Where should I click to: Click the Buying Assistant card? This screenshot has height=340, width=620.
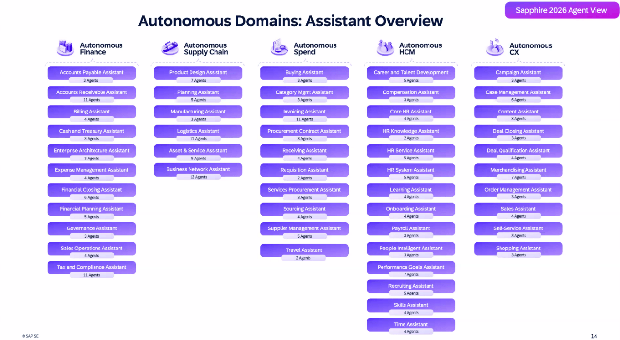coord(304,73)
